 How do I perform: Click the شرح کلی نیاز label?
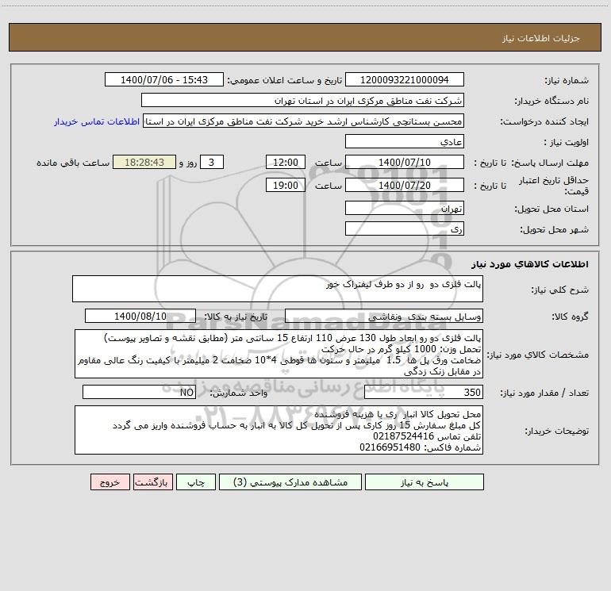(x=560, y=290)
